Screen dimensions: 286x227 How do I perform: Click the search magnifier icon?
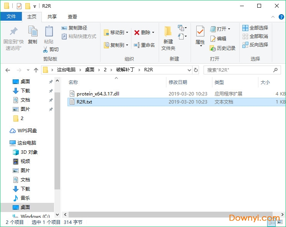[275, 70]
